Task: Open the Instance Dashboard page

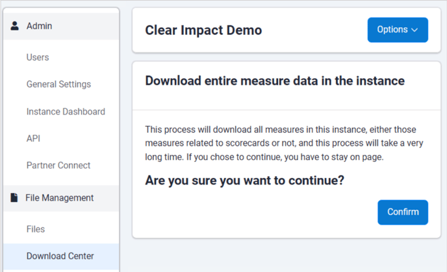Action: (66, 111)
